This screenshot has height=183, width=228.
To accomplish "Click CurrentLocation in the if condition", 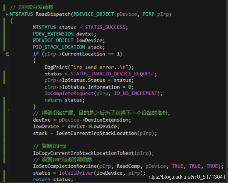I will [83, 54].
